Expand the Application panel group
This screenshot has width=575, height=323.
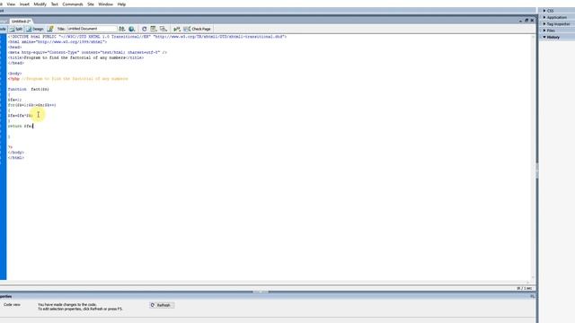556,18
